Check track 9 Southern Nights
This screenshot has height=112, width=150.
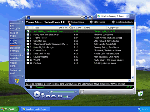pos(28,57)
